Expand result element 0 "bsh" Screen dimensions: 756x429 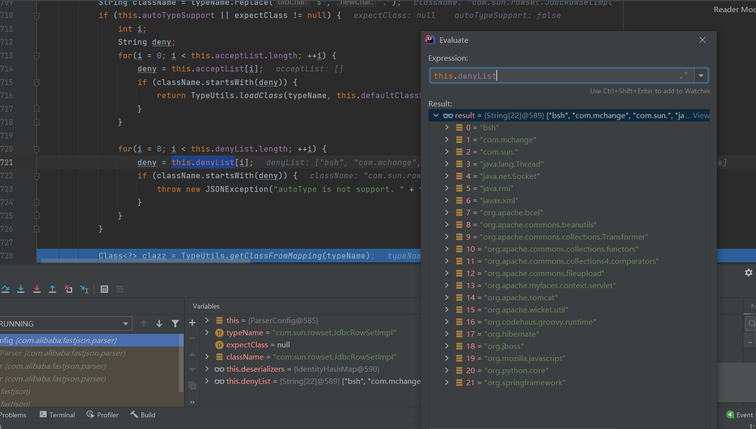(447, 127)
